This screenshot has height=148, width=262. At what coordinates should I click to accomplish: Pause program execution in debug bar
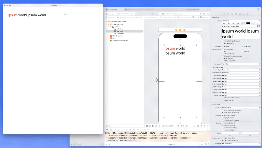tap(111, 130)
